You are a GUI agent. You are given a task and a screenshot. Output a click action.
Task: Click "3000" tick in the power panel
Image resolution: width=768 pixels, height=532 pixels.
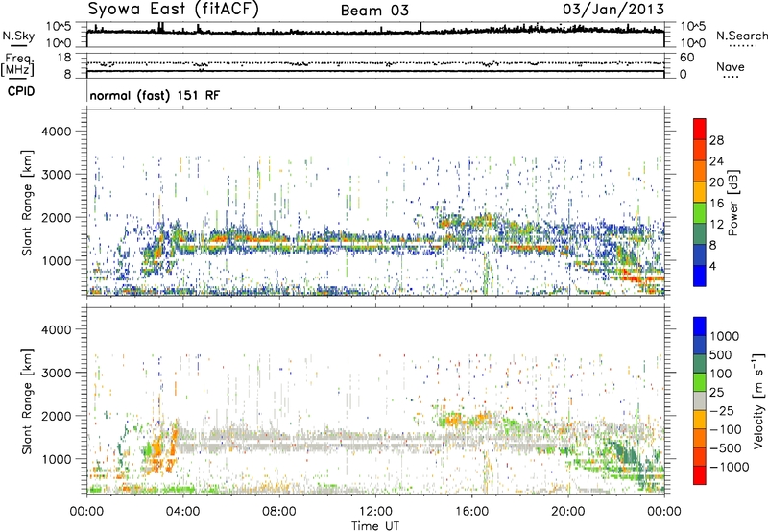(x=56, y=175)
